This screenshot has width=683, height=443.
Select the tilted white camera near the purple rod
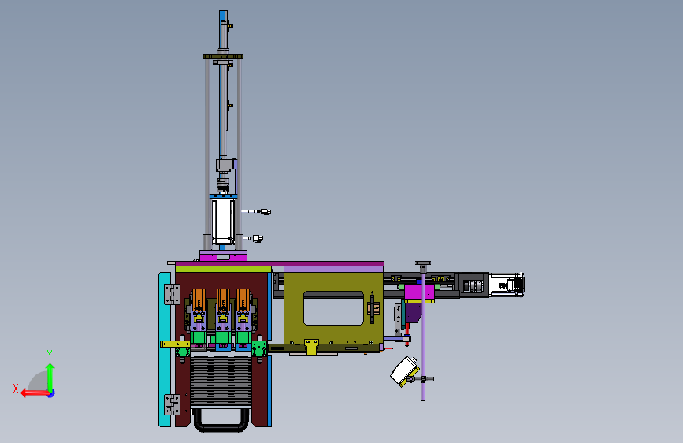404,371
